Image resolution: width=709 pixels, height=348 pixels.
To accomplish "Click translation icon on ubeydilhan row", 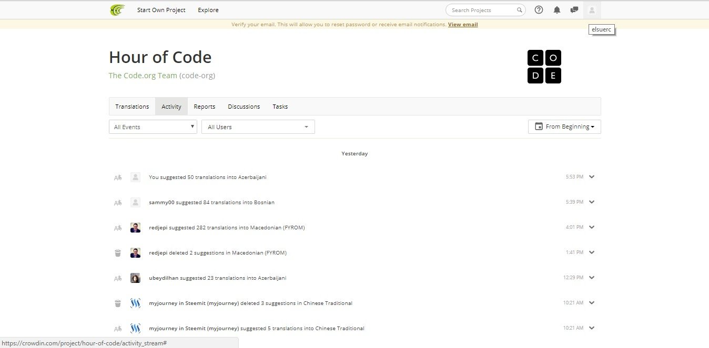I will 118,278.
